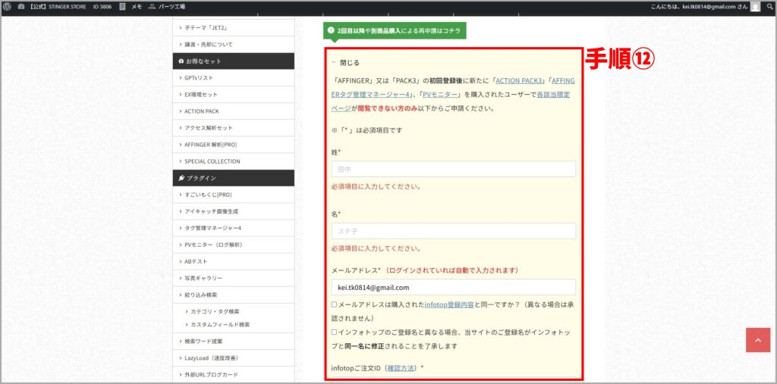Screen dimensions: 777x384
Task: Open the STINGER STORE dashboard icon
Action: pyautogui.click(x=21, y=6)
